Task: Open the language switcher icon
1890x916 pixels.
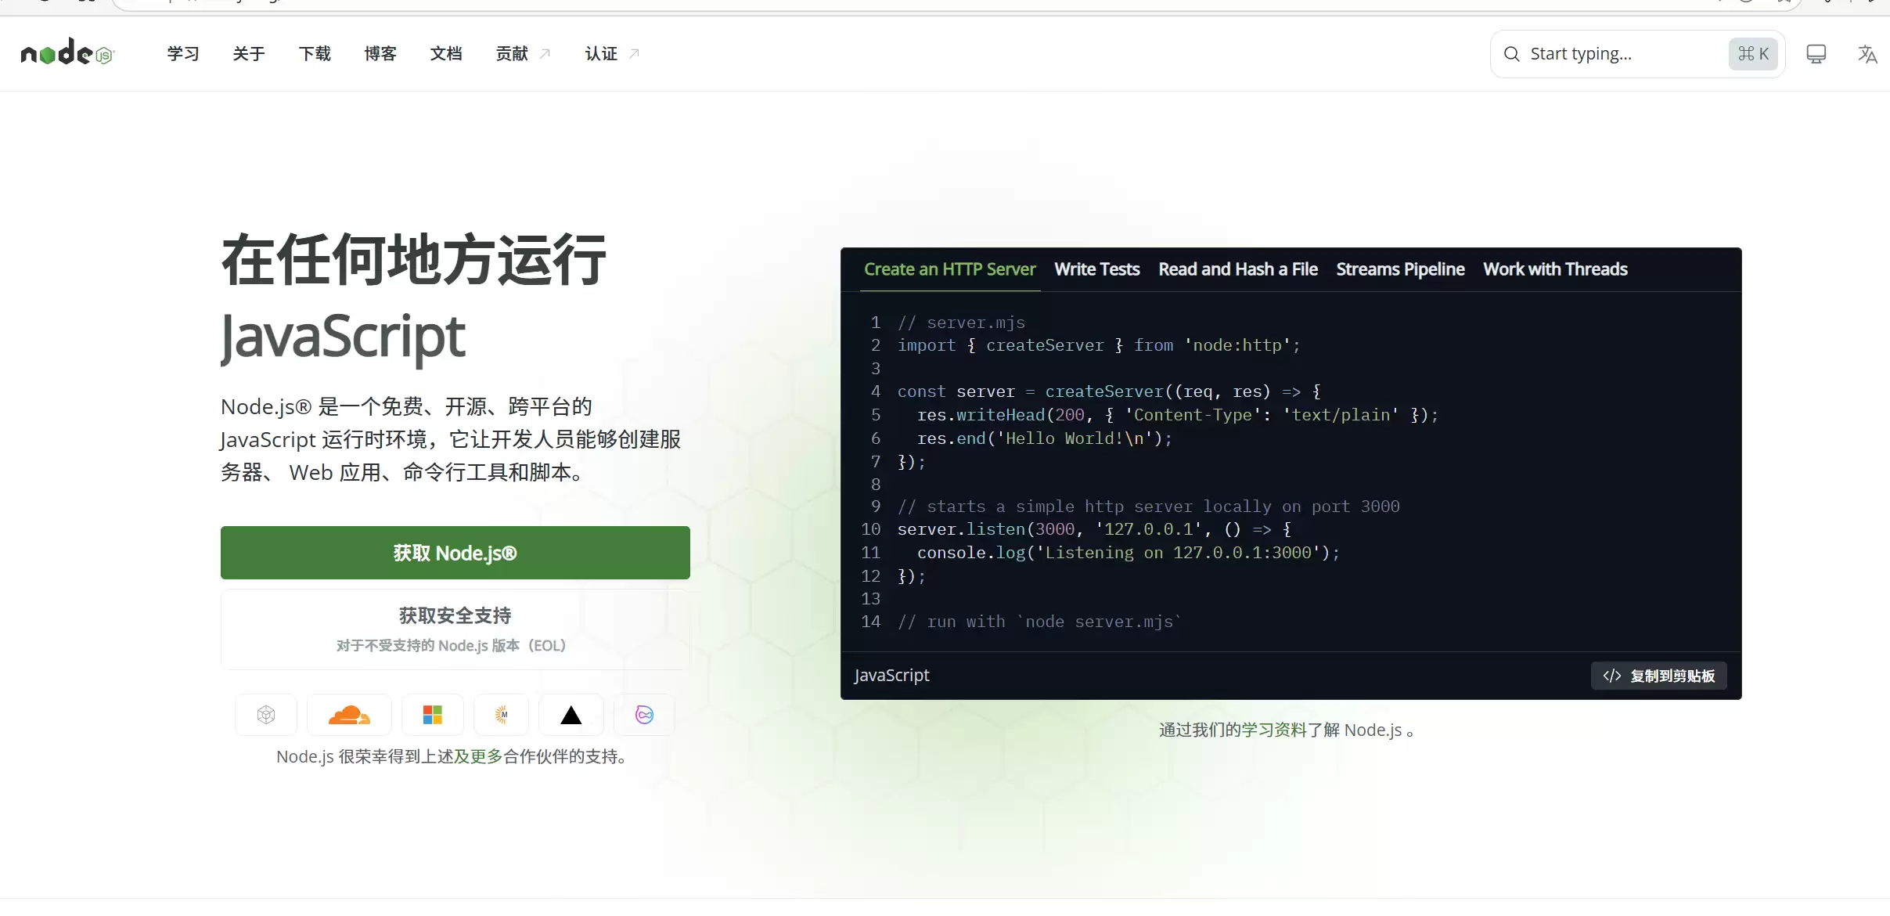Action: [x=1867, y=53]
